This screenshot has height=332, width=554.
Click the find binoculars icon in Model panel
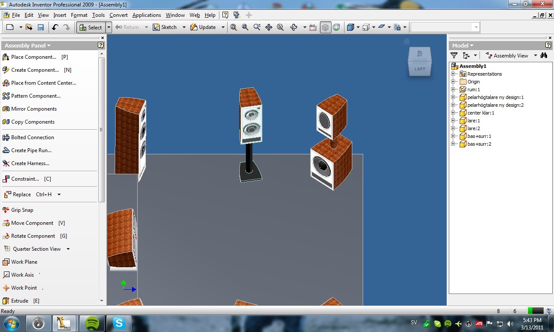pyautogui.click(x=544, y=55)
